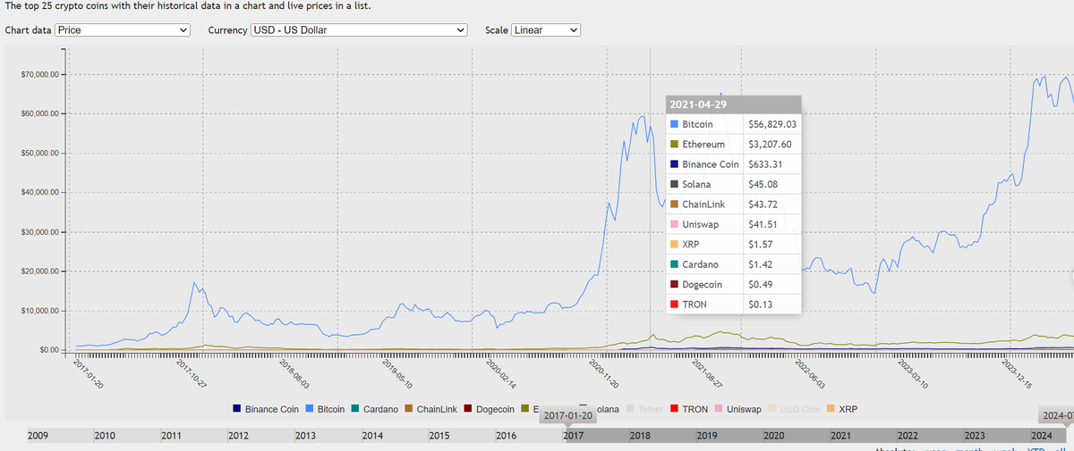The width and height of the screenshot is (1074, 451).
Task: Click the $0.00 y-axis label
Action: (x=48, y=350)
